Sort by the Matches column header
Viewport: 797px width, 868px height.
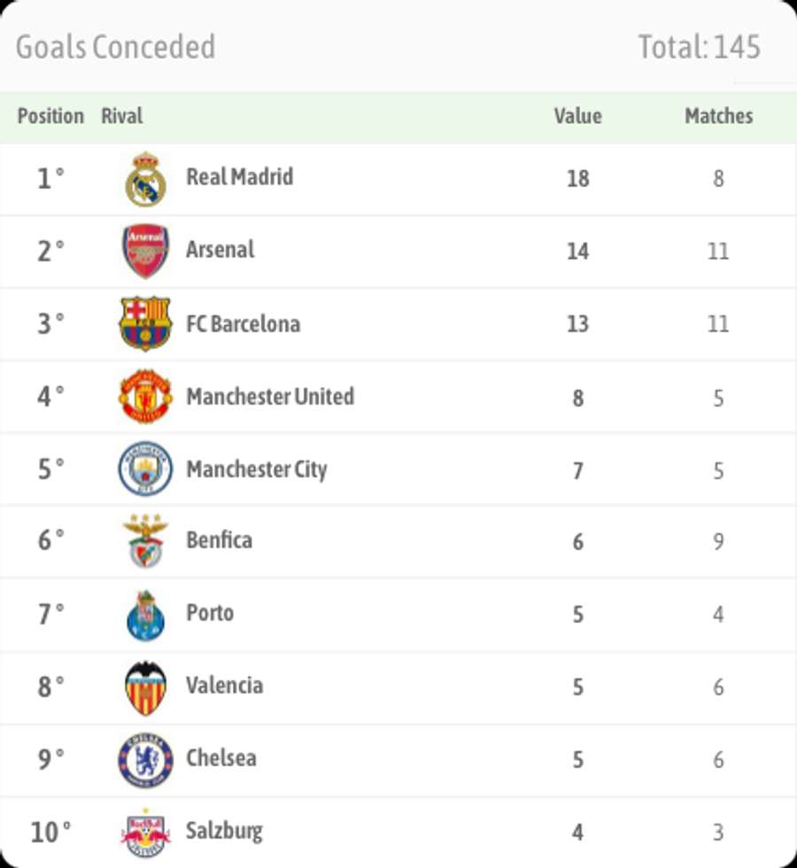[719, 115]
